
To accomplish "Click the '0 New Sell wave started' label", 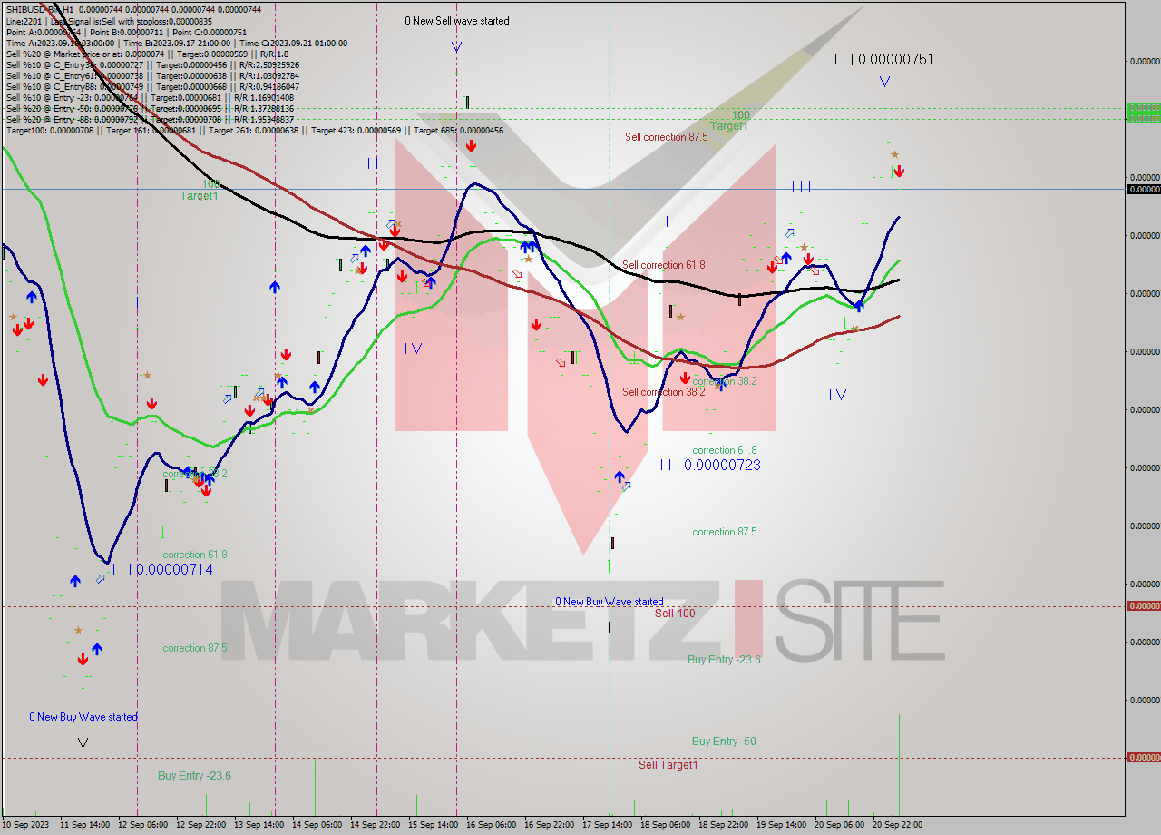I will [x=457, y=21].
